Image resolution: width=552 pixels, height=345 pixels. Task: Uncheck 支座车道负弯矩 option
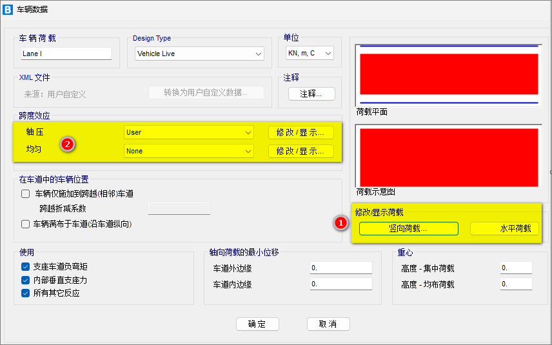(x=26, y=267)
